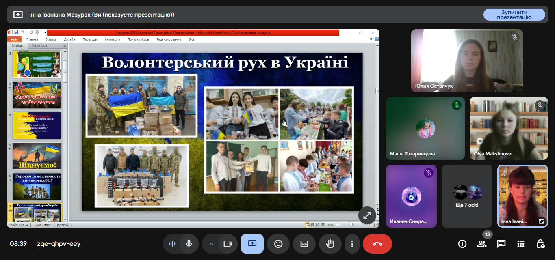Hang up and leave the call
Image resolution: width=555 pixels, height=260 pixels.
[377, 244]
